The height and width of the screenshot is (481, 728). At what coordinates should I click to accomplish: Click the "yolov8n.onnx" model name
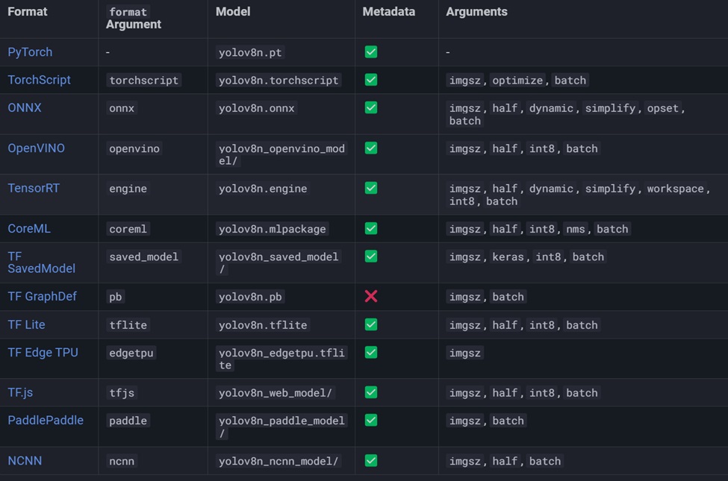256,108
